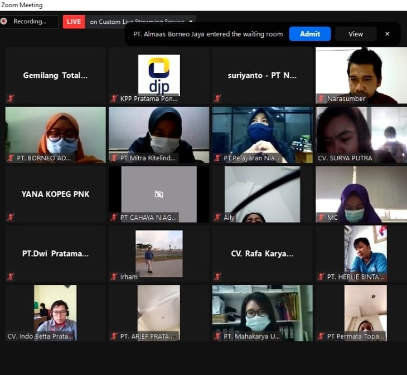Select the Gemilang Total participant tile

coord(55,75)
